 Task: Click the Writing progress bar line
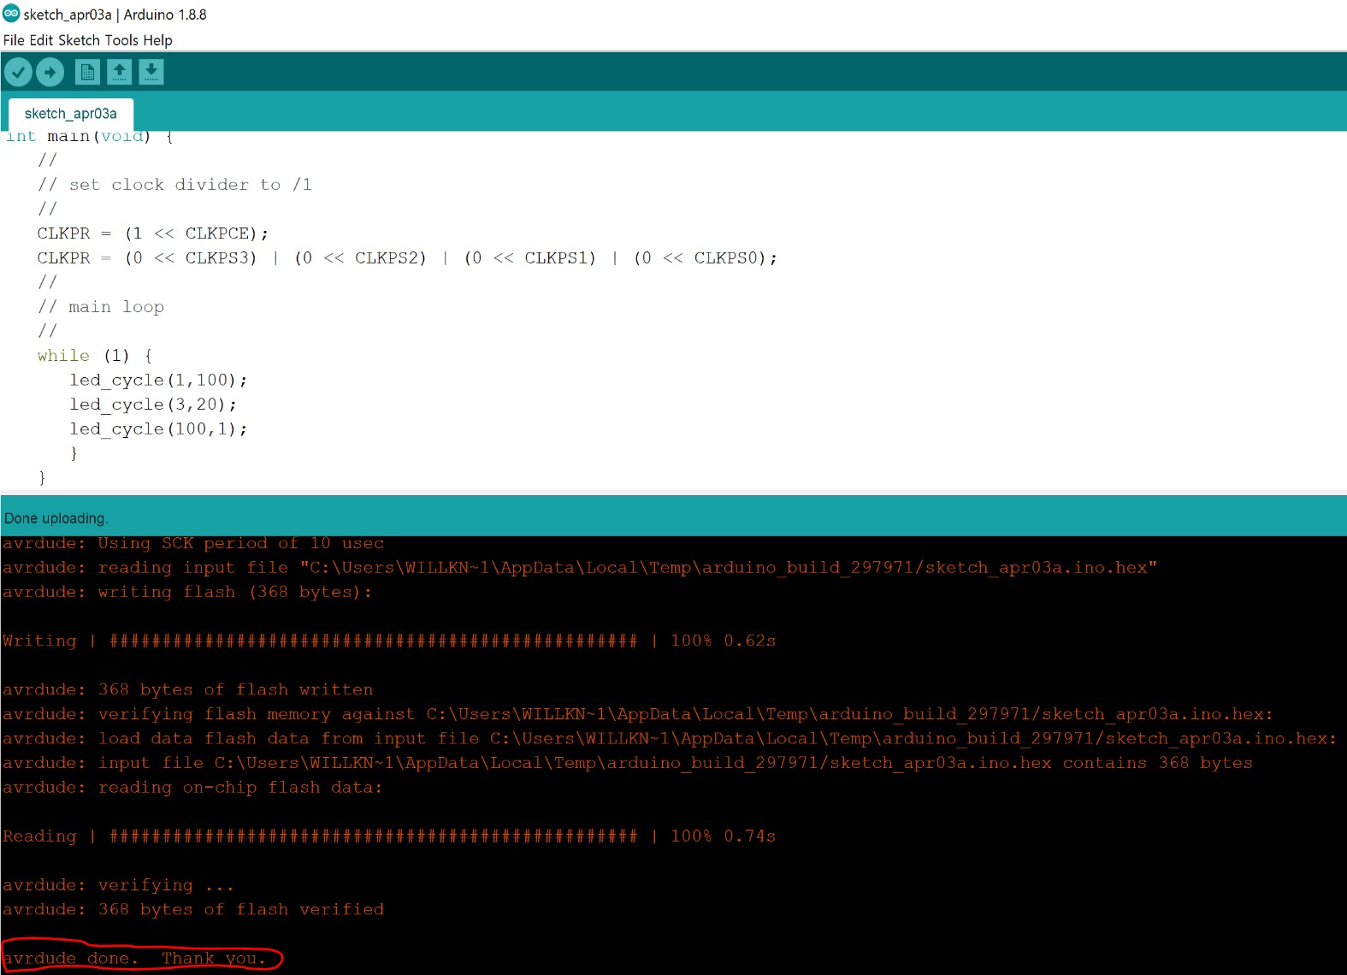pyautogui.click(x=389, y=641)
